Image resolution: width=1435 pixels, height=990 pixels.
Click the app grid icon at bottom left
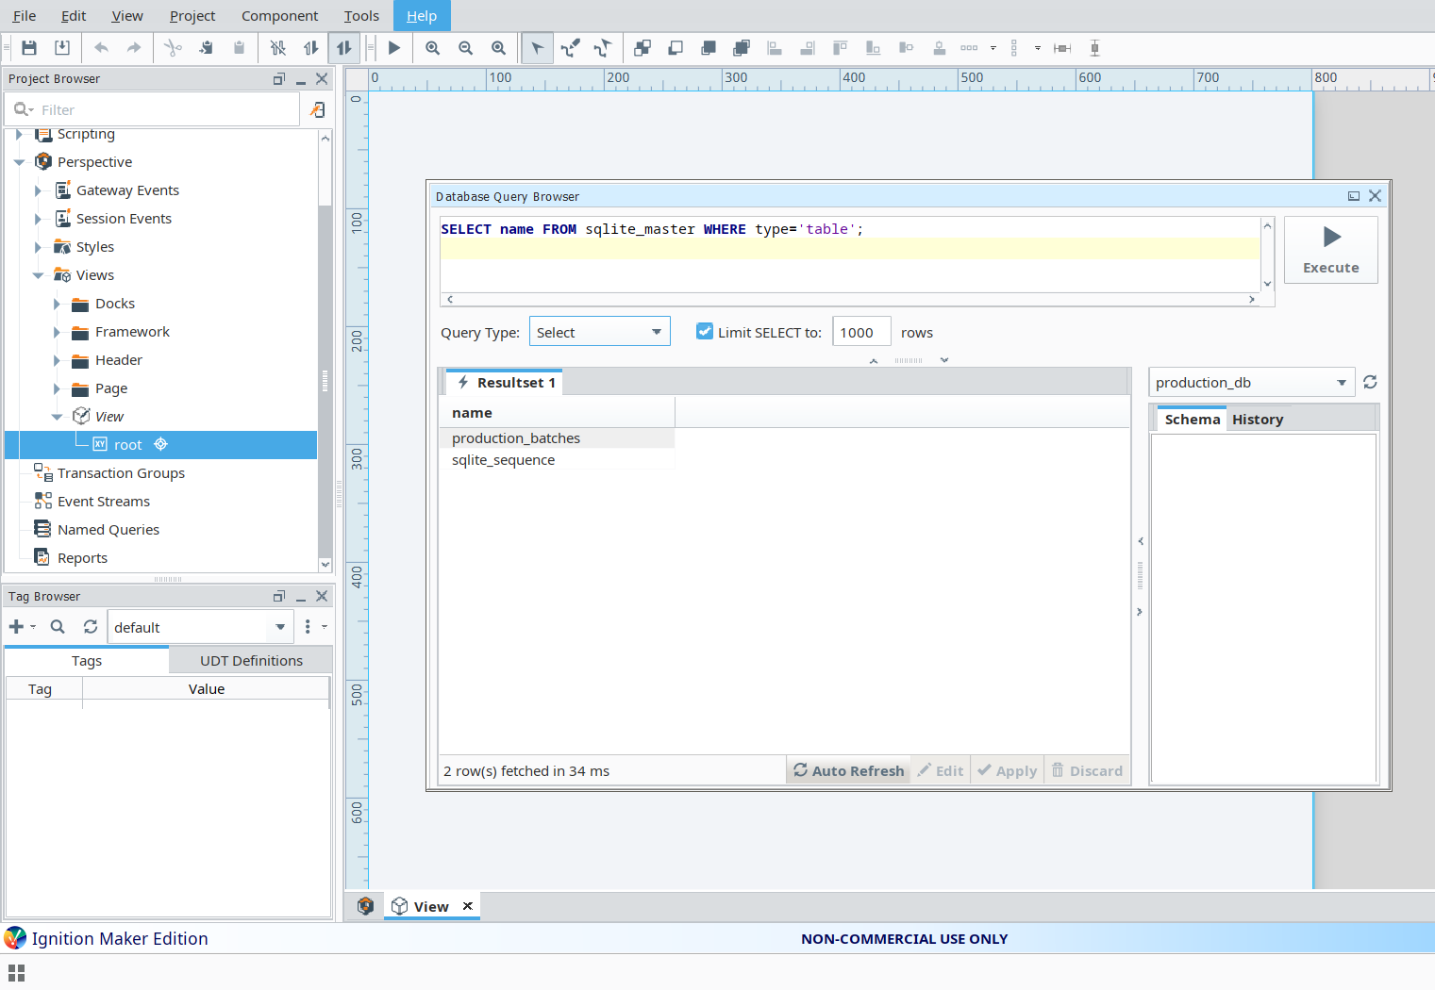16,972
